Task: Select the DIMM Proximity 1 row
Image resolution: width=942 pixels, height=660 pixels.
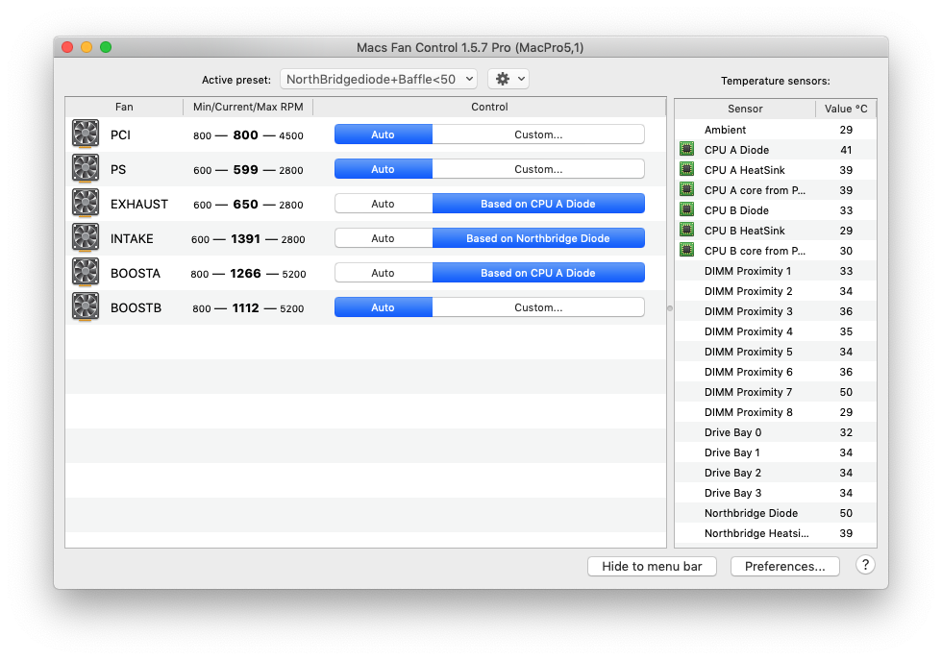Action: pos(776,271)
